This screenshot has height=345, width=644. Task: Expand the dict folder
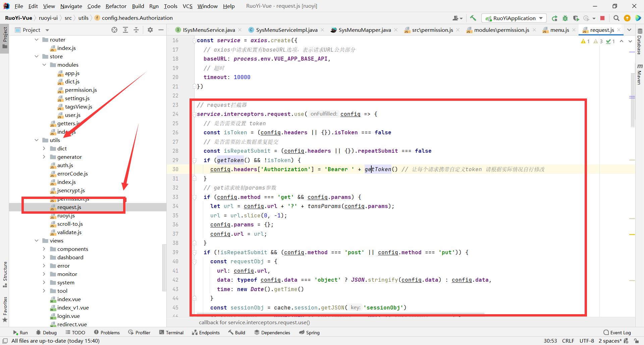coord(44,148)
